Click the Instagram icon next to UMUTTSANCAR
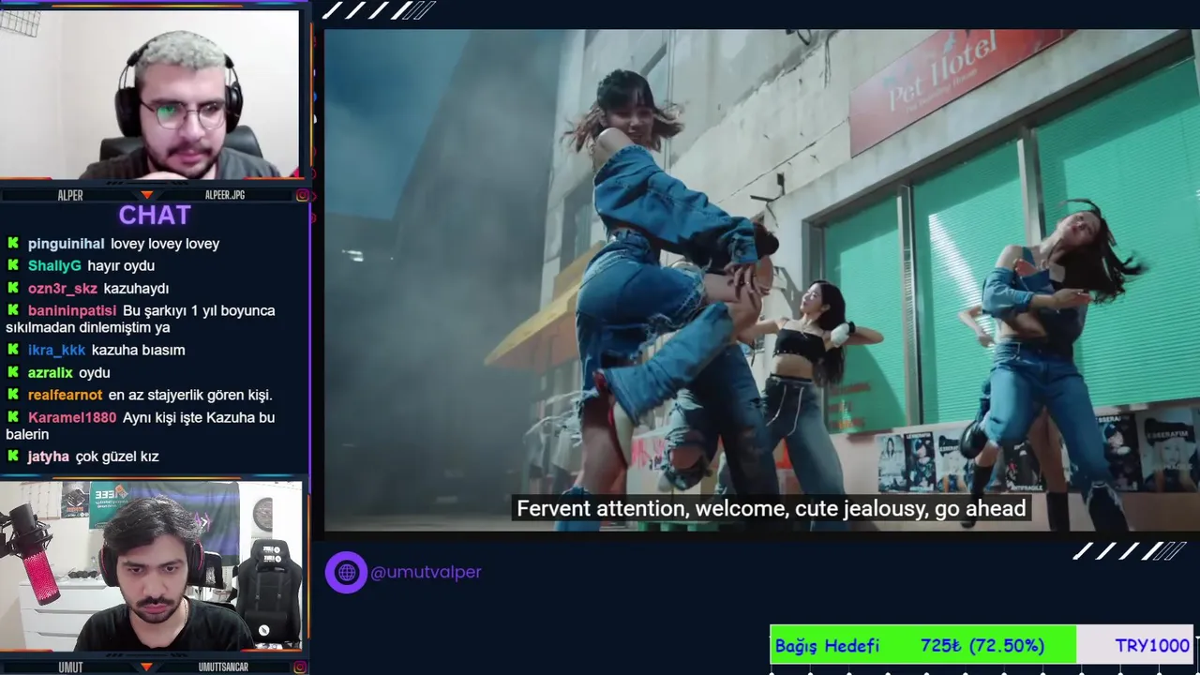1200x675 pixels. (302, 667)
